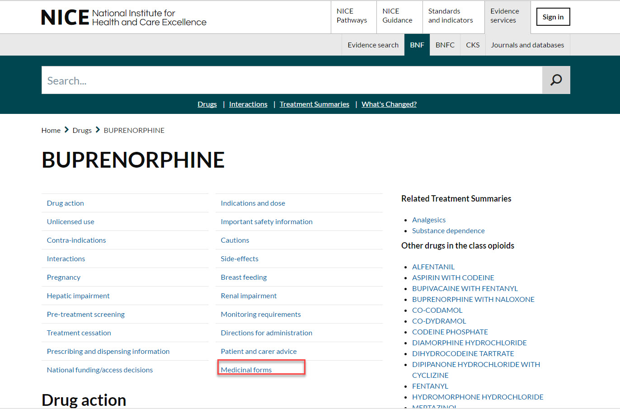Jump to Medicinal forms section
This screenshot has height=409, width=620.
(246, 370)
